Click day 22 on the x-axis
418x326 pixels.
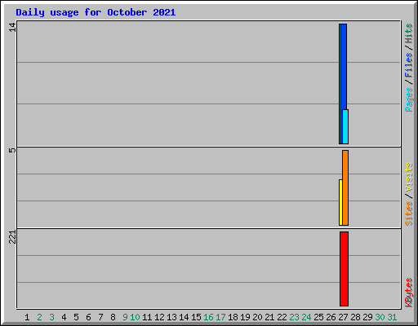tap(282, 317)
